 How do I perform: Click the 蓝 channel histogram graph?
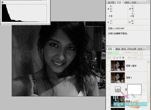[24, 13]
